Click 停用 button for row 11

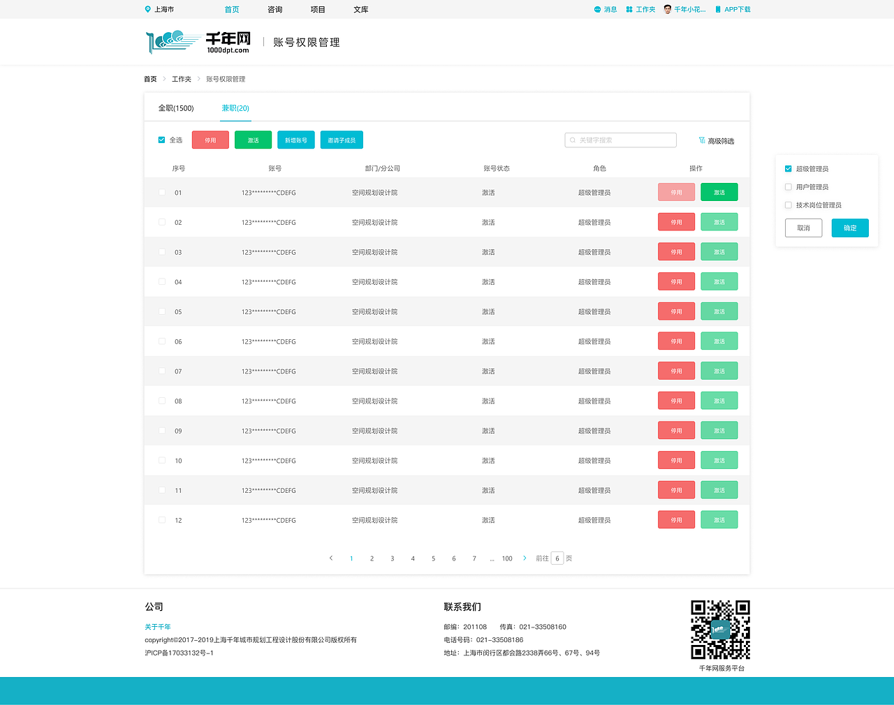click(676, 490)
